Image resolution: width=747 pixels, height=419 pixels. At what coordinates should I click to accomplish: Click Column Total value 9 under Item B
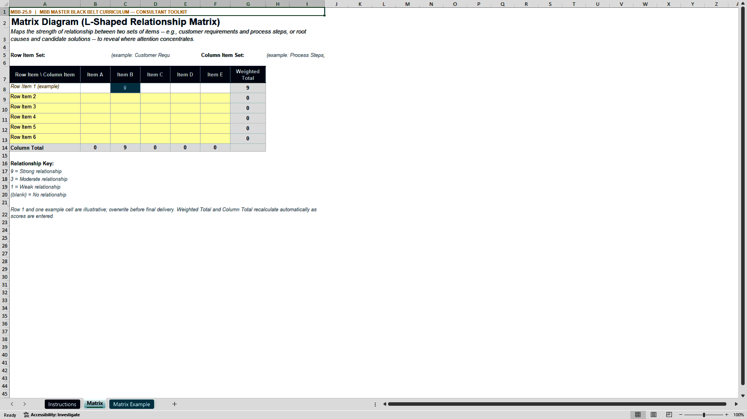point(125,148)
